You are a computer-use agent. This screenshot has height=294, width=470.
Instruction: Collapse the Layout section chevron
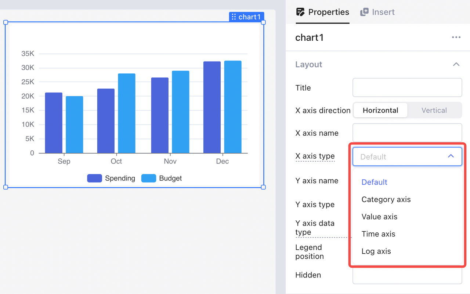[x=456, y=65]
